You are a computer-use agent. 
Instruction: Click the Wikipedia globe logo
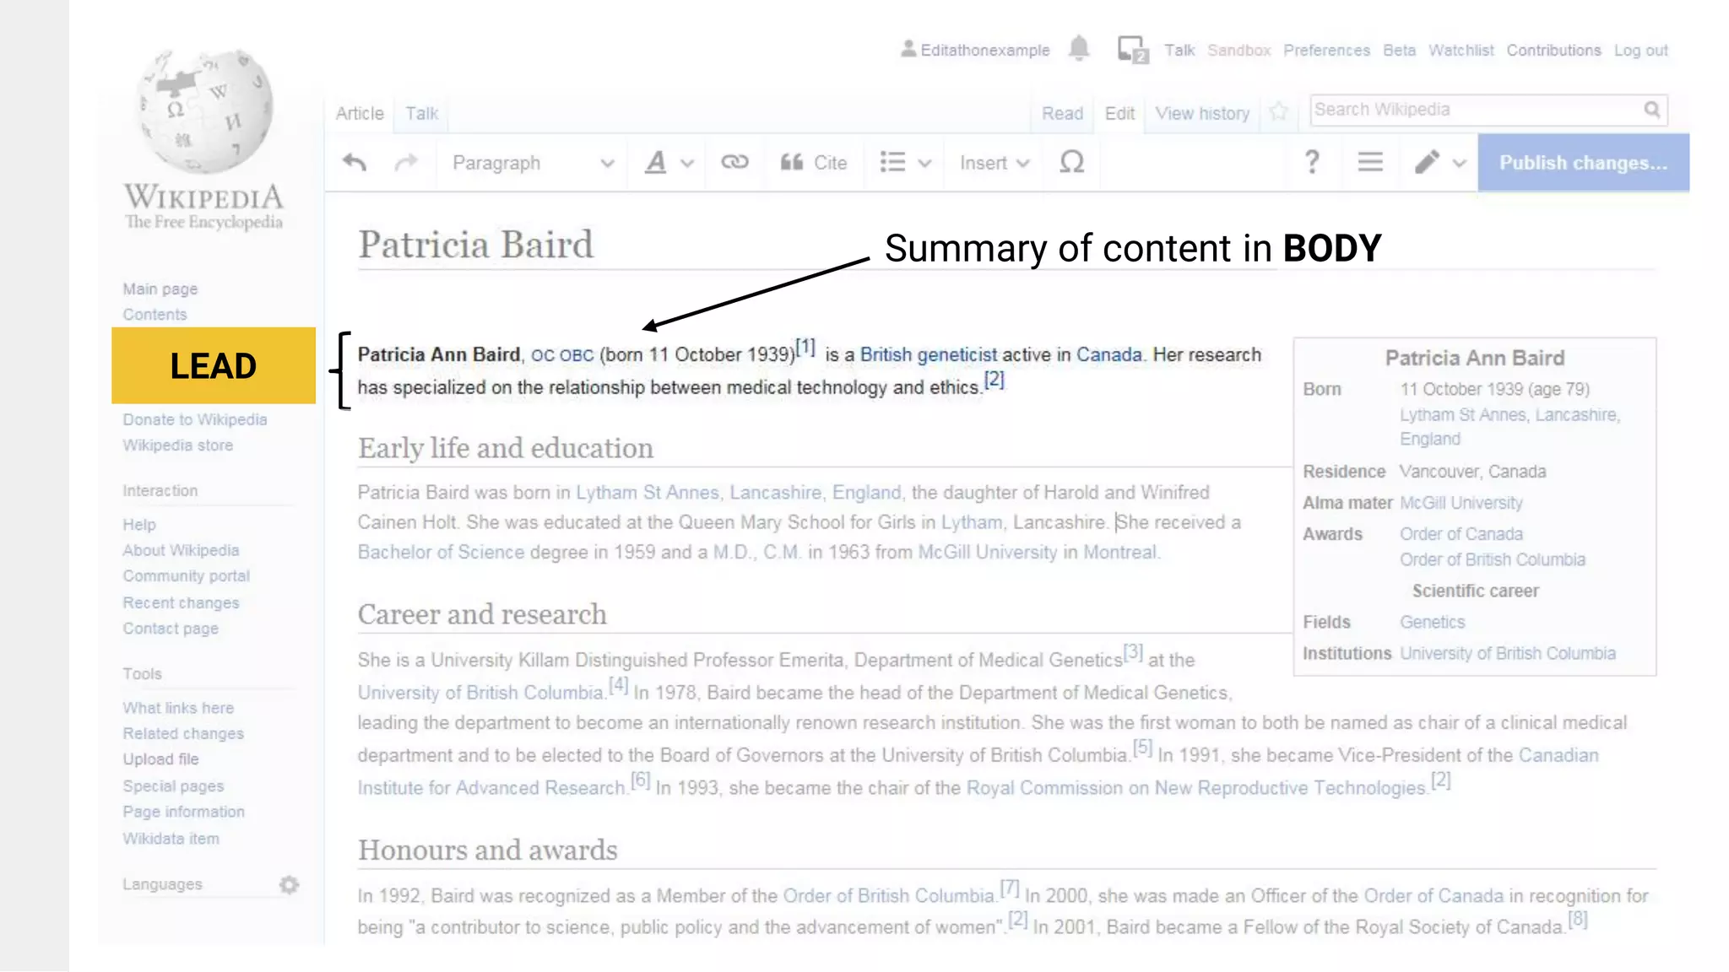click(x=204, y=110)
